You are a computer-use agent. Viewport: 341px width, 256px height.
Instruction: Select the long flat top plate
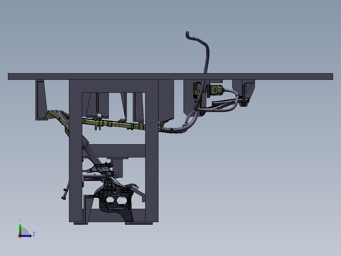pyautogui.click(x=170, y=76)
